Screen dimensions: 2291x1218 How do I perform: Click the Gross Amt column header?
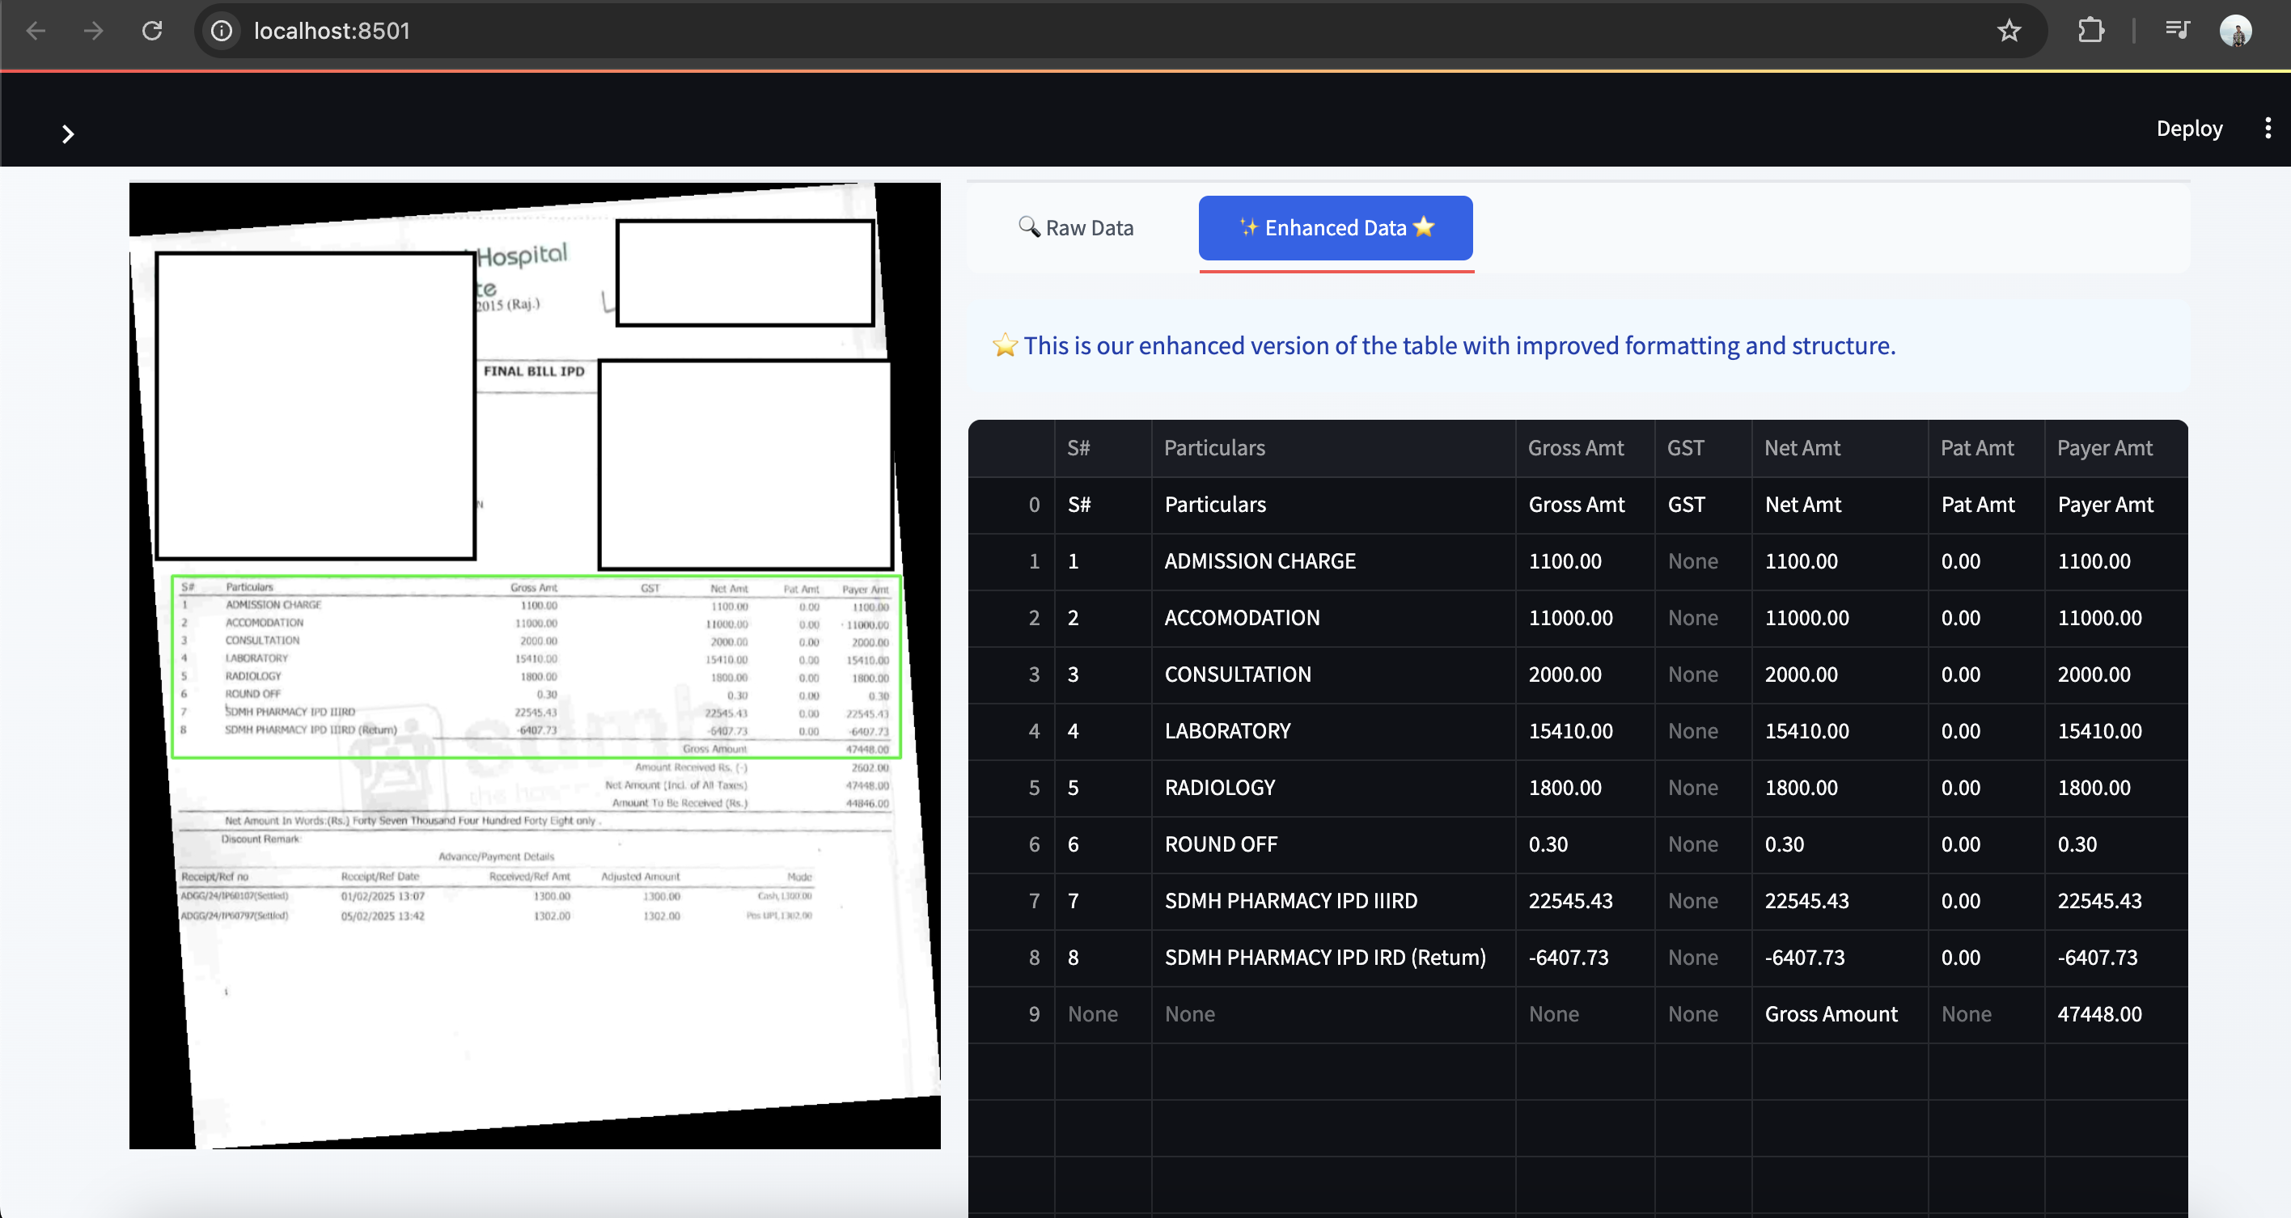(1575, 448)
